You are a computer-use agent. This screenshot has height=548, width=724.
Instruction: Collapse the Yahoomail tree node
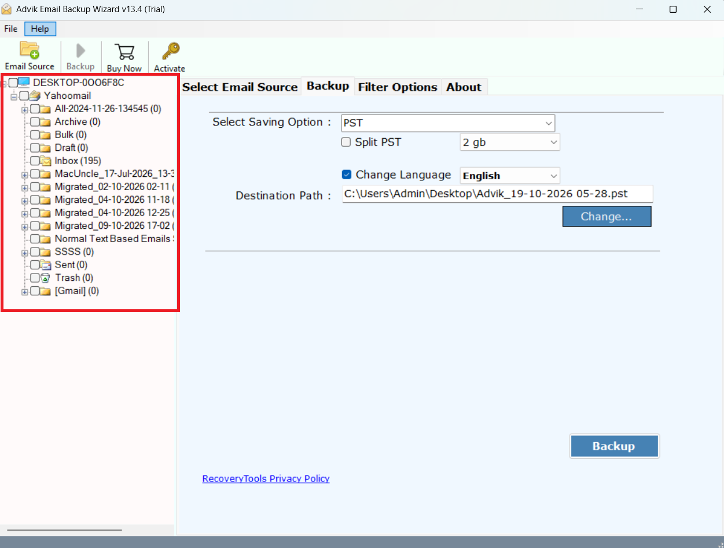click(14, 97)
